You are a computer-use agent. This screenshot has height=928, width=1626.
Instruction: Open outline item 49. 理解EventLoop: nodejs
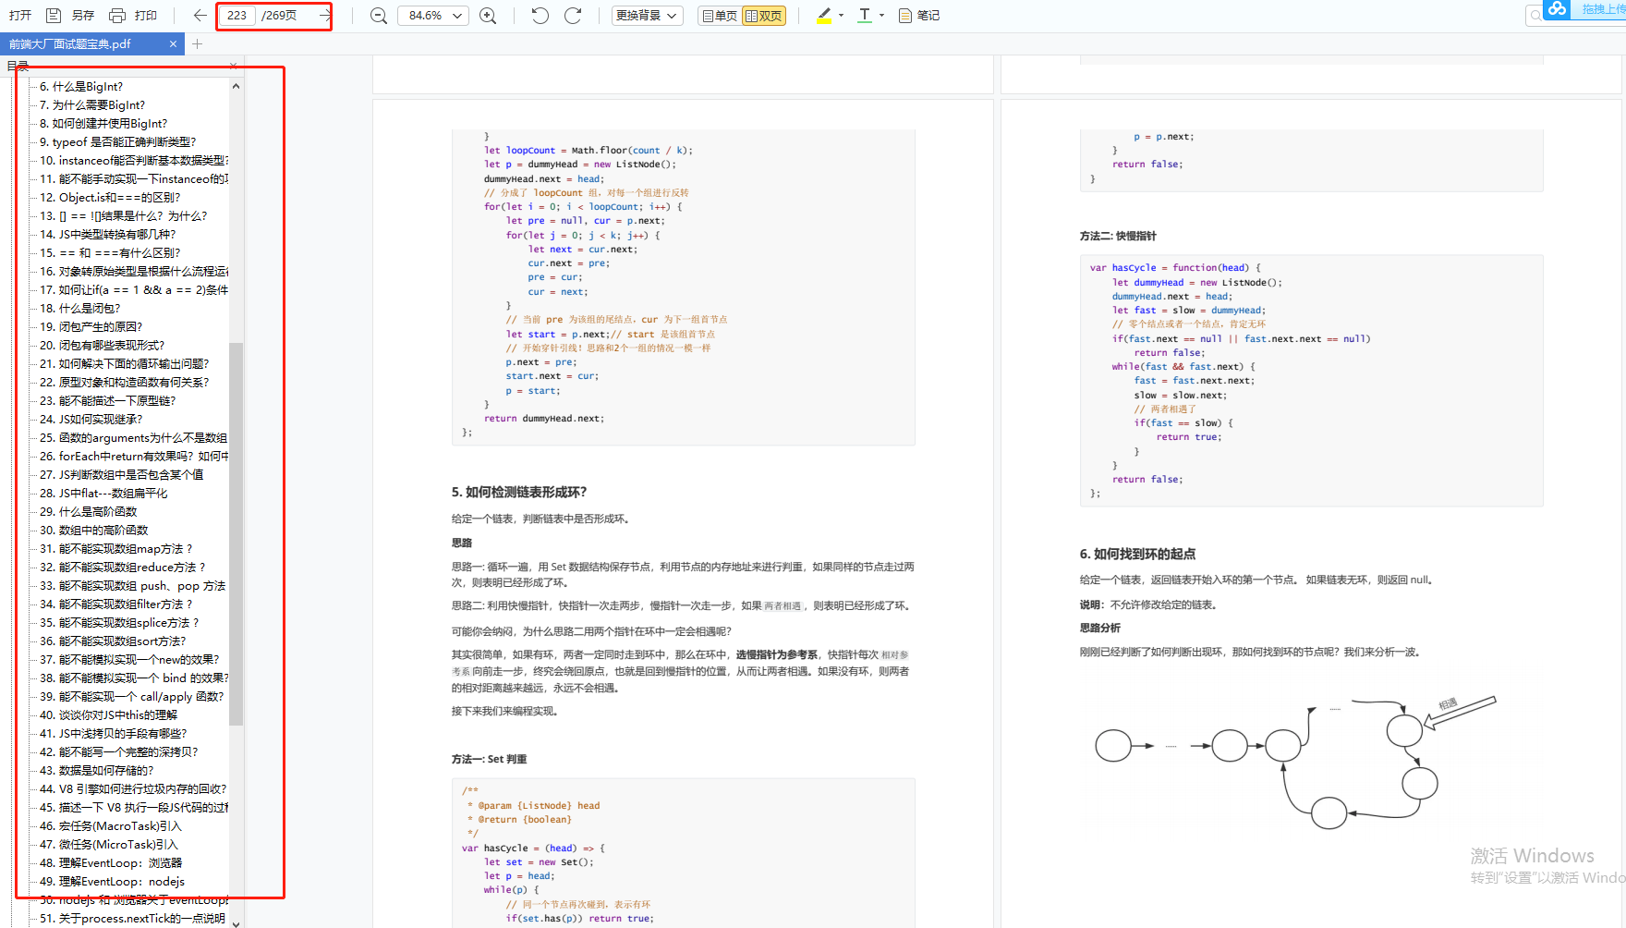point(113,881)
